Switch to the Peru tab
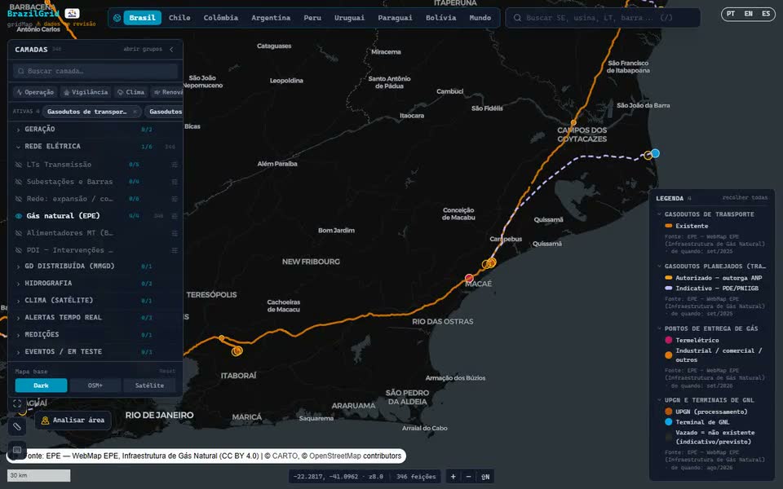The height and width of the screenshot is (489, 783). pyautogui.click(x=312, y=18)
